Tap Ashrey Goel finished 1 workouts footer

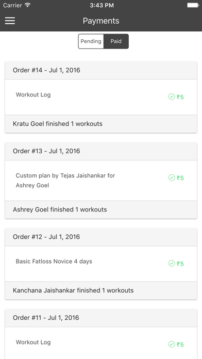click(101, 209)
